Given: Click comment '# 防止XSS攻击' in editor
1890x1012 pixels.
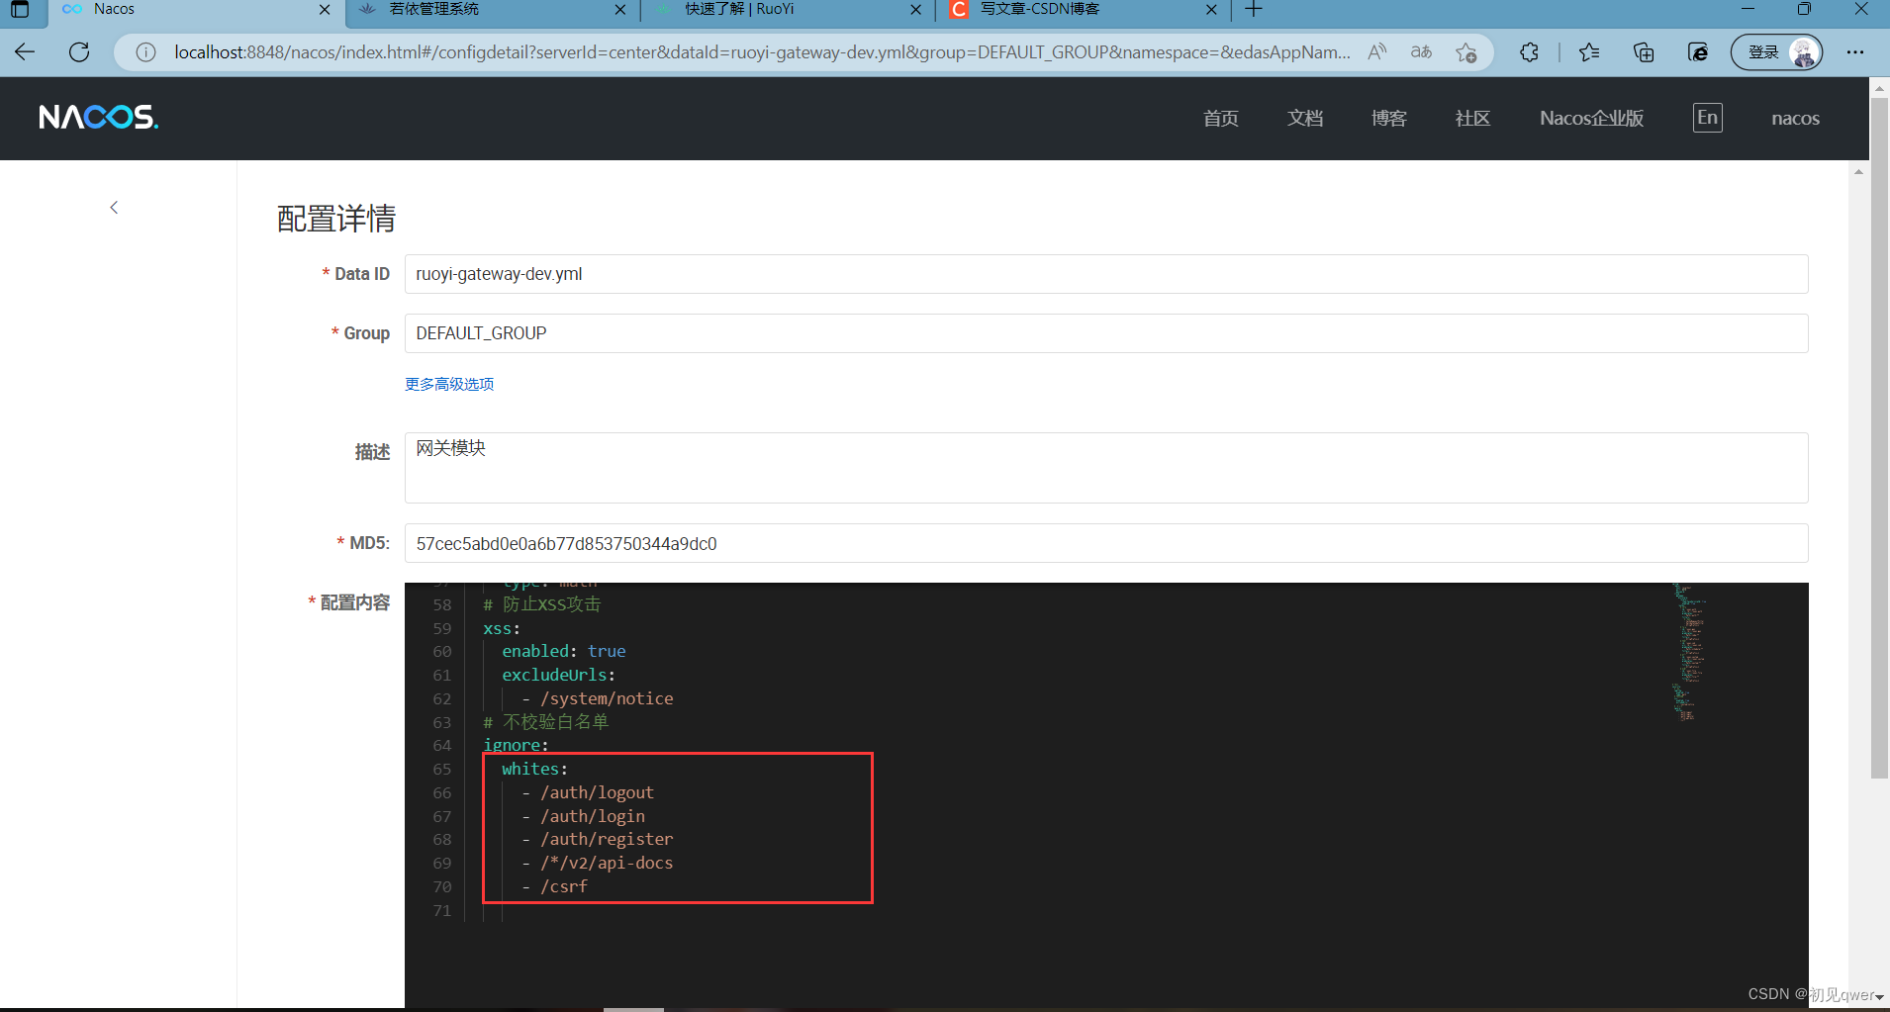Looking at the screenshot, I should [541, 604].
